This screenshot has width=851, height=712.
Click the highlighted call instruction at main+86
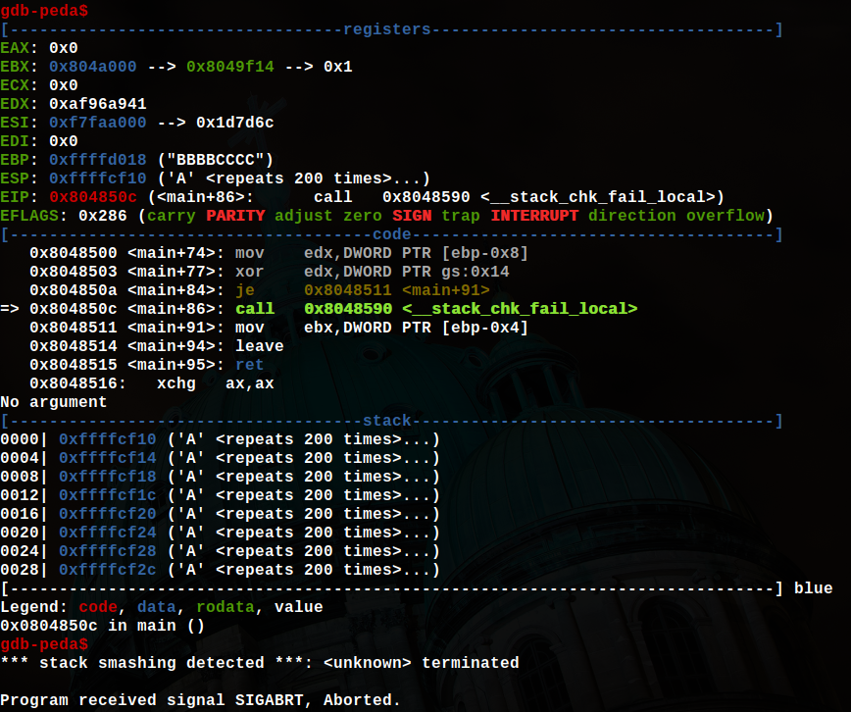click(x=333, y=309)
